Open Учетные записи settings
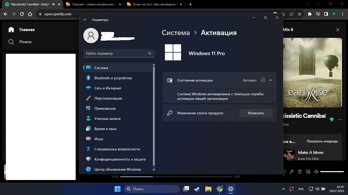This screenshot has width=348, height=195. click(118, 119)
